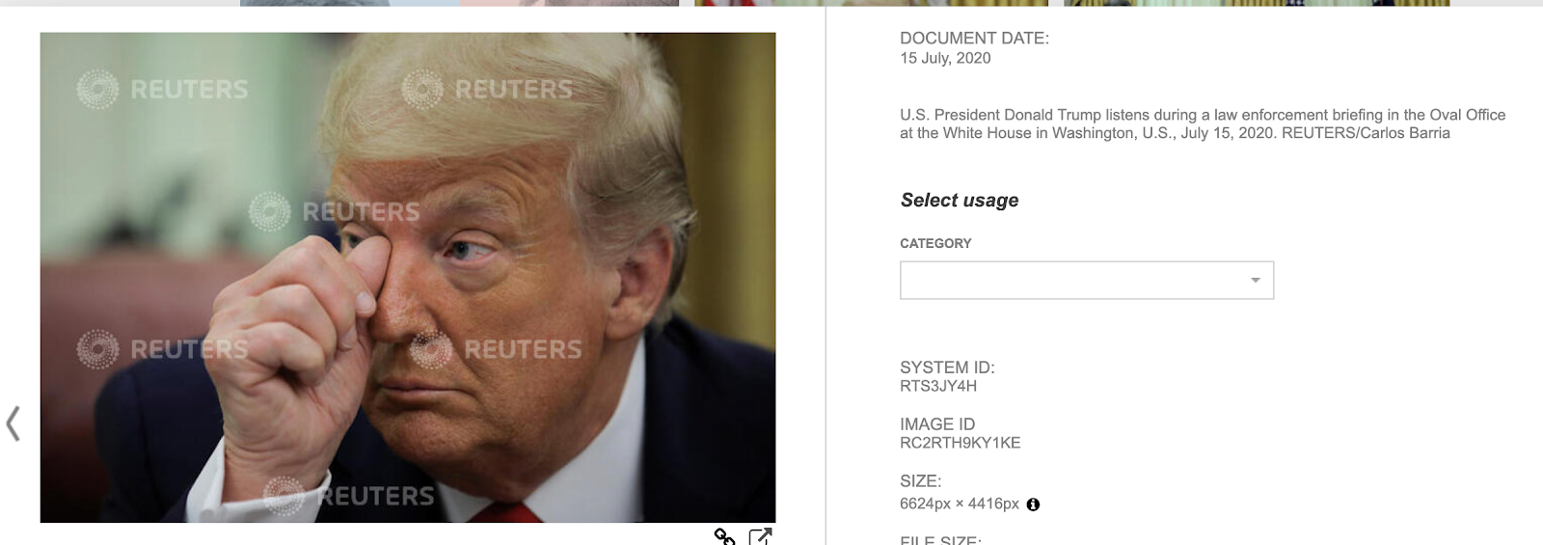This screenshot has width=1543, height=545.
Task: Select the System ID value RTS3JY4H
Action: coord(938,386)
